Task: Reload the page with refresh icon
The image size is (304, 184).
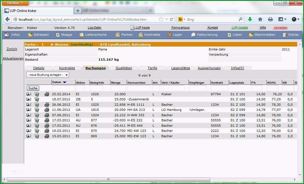Action: pos(171,19)
